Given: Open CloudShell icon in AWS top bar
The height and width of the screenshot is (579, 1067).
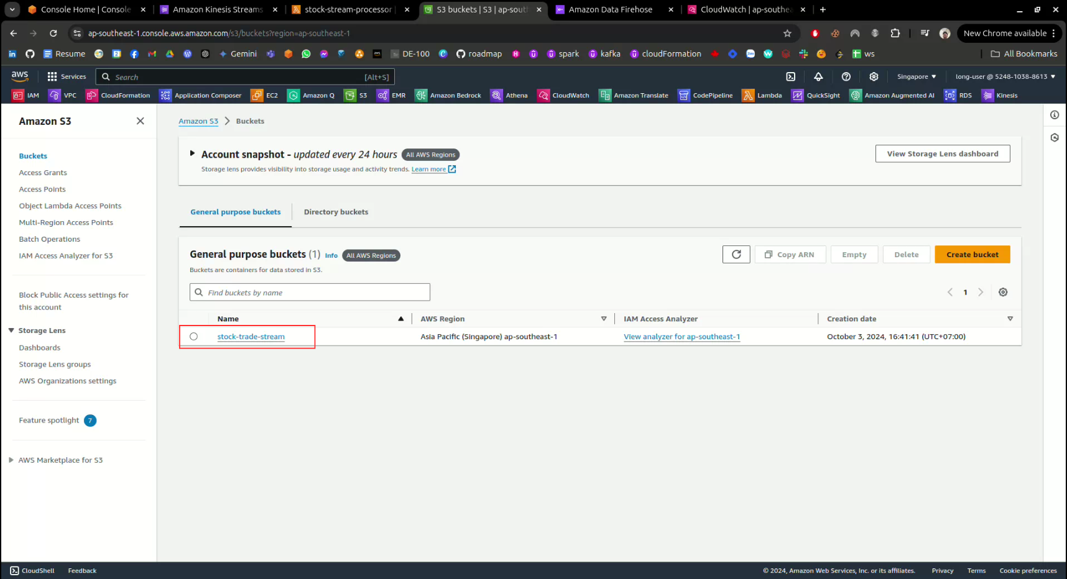Looking at the screenshot, I should [790, 76].
